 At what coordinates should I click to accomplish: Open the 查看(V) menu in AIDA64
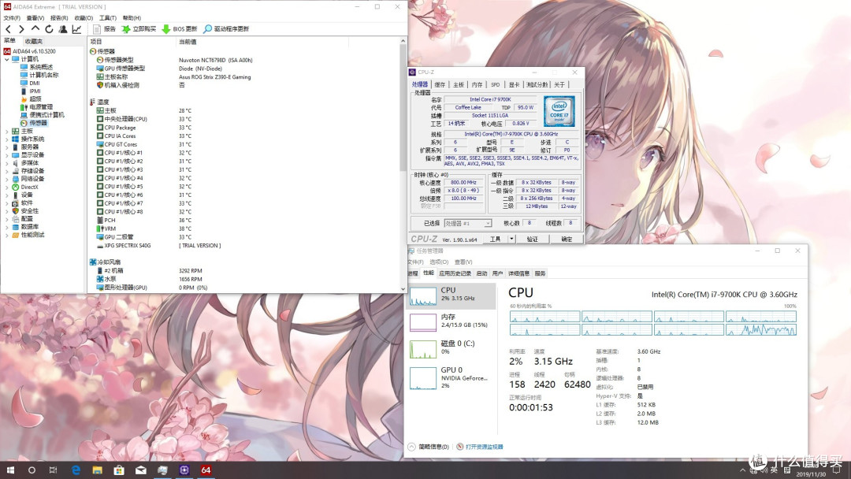pos(35,18)
